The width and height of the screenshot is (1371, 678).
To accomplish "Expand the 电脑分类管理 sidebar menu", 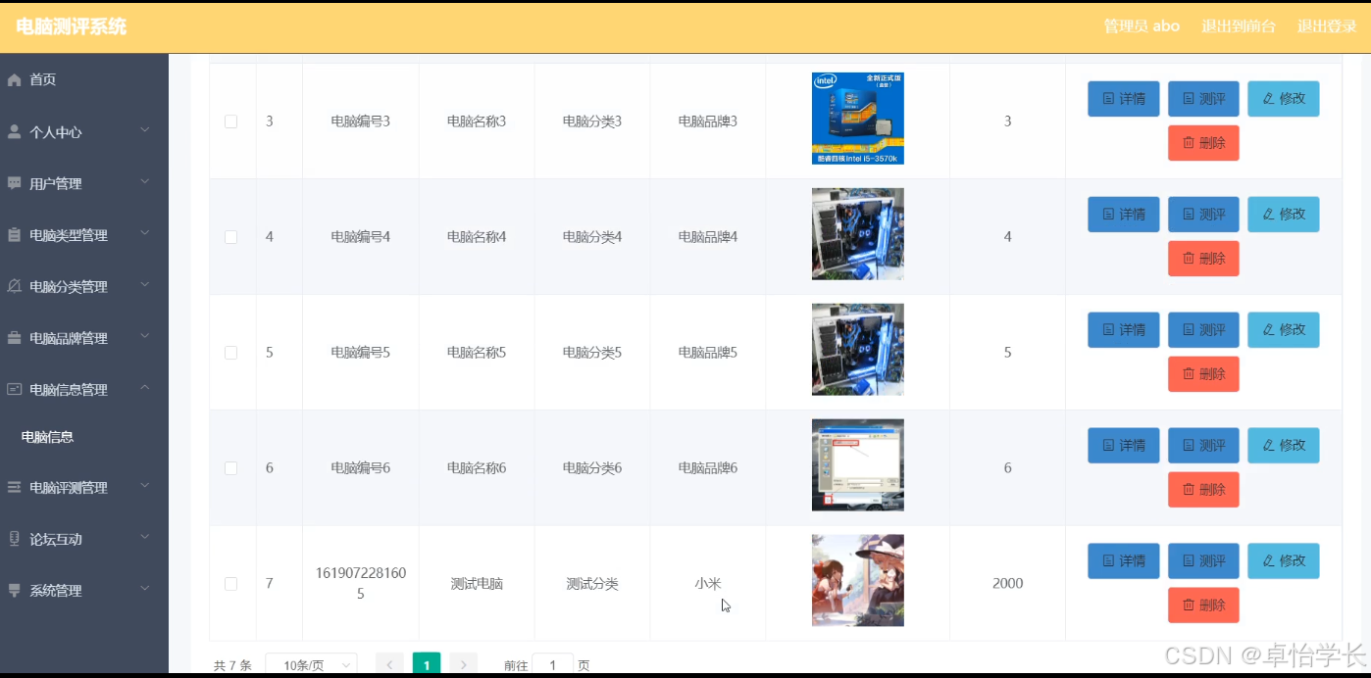I will coord(145,285).
